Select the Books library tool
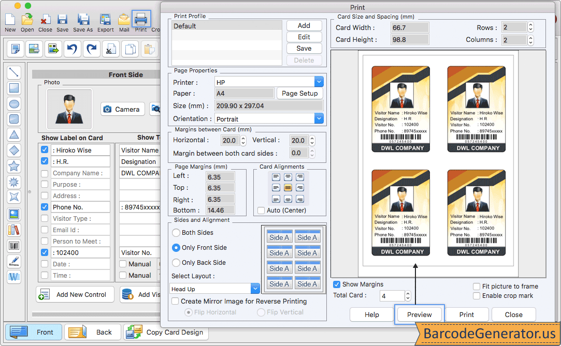Viewport: 561px width, 346px height. (x=13, y=230)
